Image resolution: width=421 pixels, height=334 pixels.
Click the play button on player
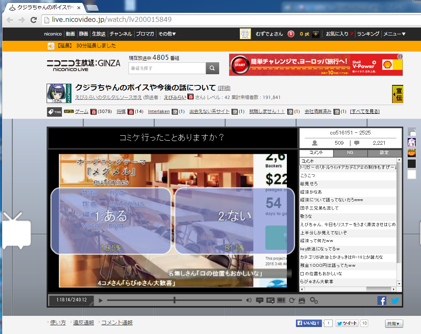101,301
